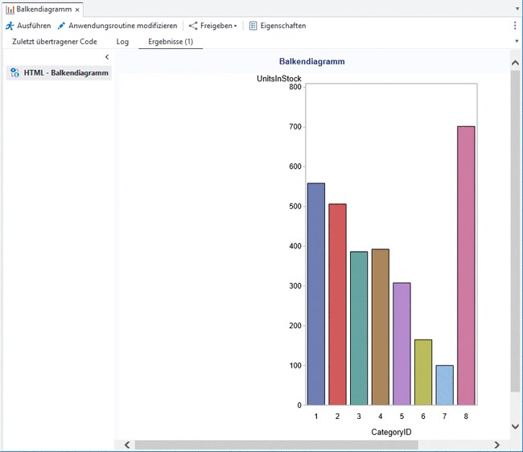Open the Log tab
Image resolution: width=523 pixels, height=452 pixels.
pyautogui.click(x=122, y=42)
